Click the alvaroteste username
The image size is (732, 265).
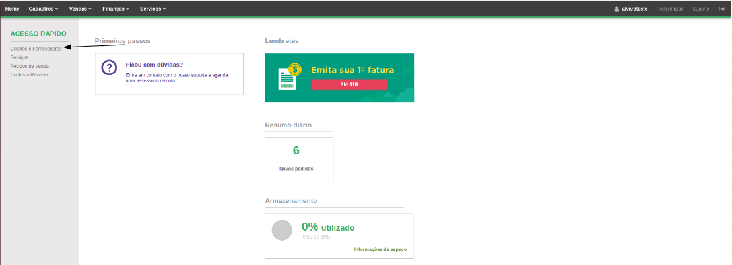pyautogui.click(x=634, y=9)
